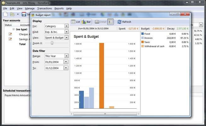Screen dimensions: 206x126
Task: Click the Refresh icon in report toolbar
Action: [119, 22]
